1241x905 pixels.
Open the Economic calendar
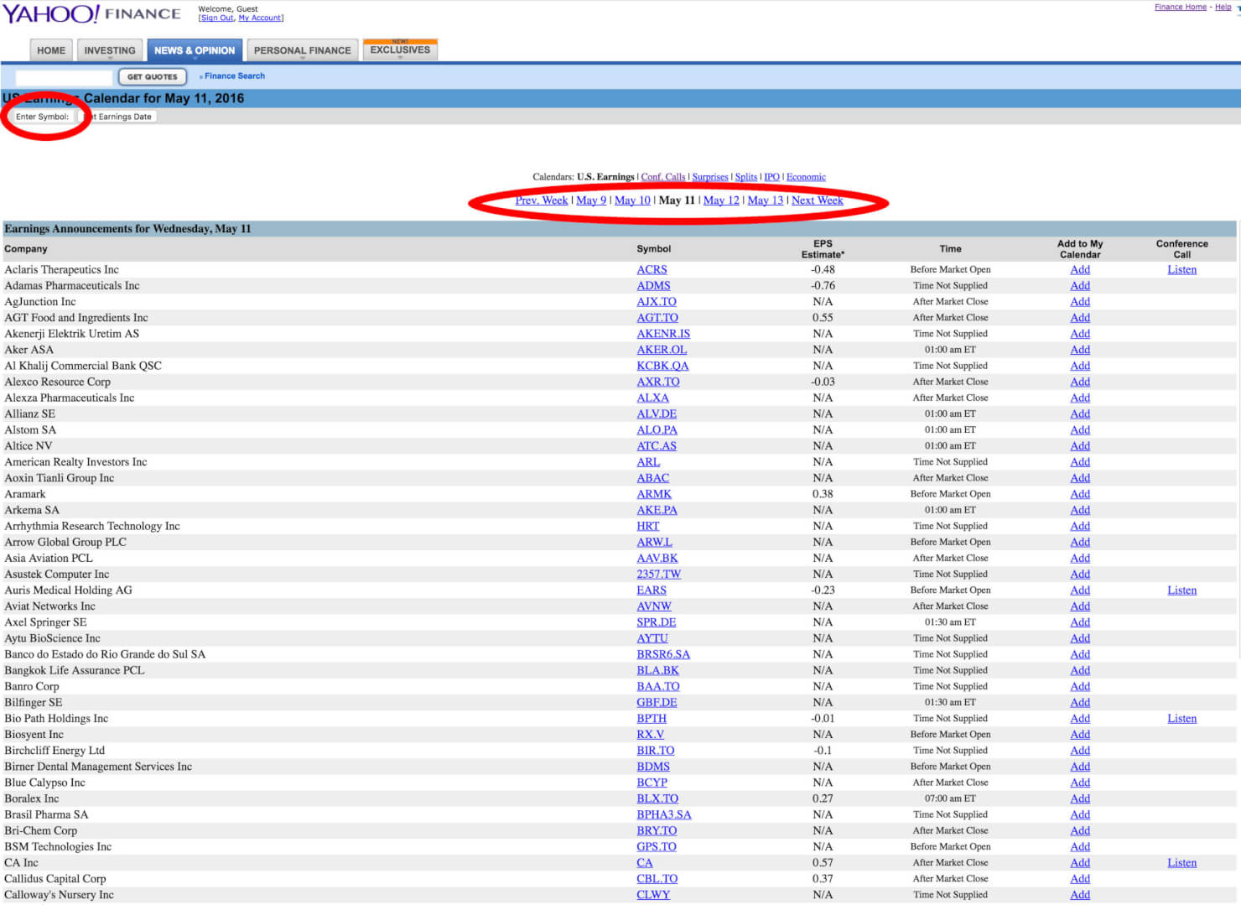click(806, 177)
